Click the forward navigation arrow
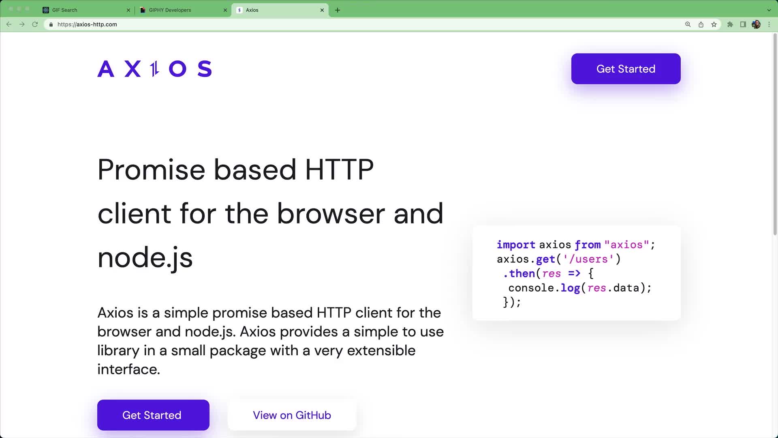Viewport: 778px width, 438px height. tap(22, 24)
